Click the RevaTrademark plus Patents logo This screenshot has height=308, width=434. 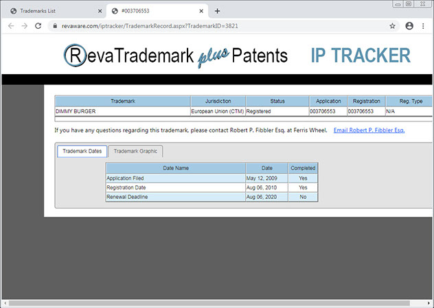pyautogui.click(x=175, y=56)
